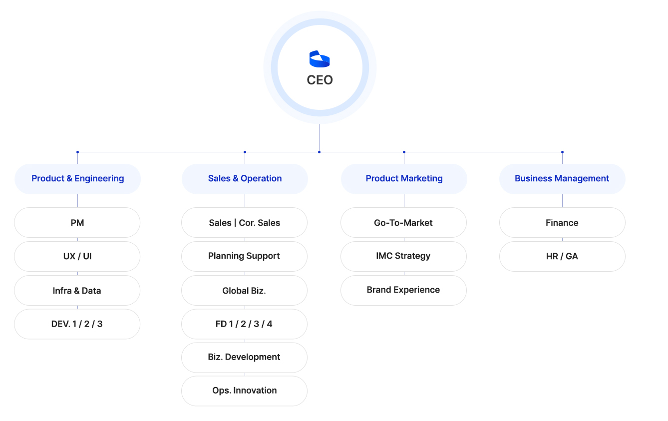Select the FD 1 / 2 / 3 / 4 box
The width and height of the screenshot is (668, 421).
click(x=244, y=324)
